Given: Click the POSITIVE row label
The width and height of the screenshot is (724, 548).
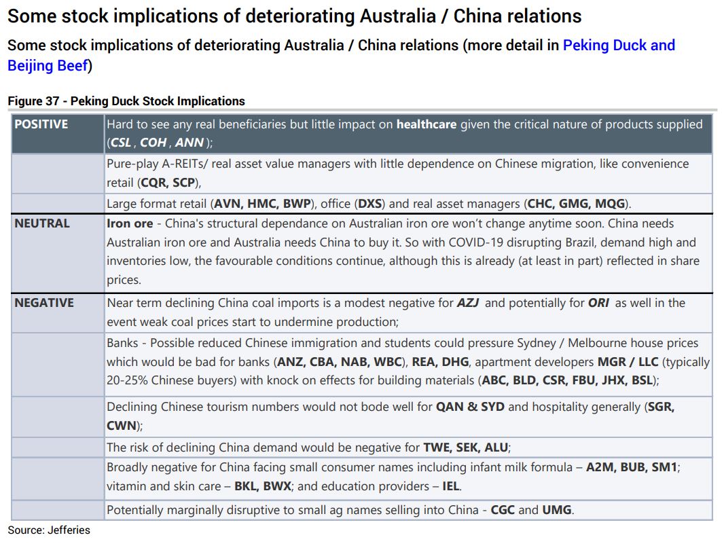Looking at the screenshot, I should 41,124.
